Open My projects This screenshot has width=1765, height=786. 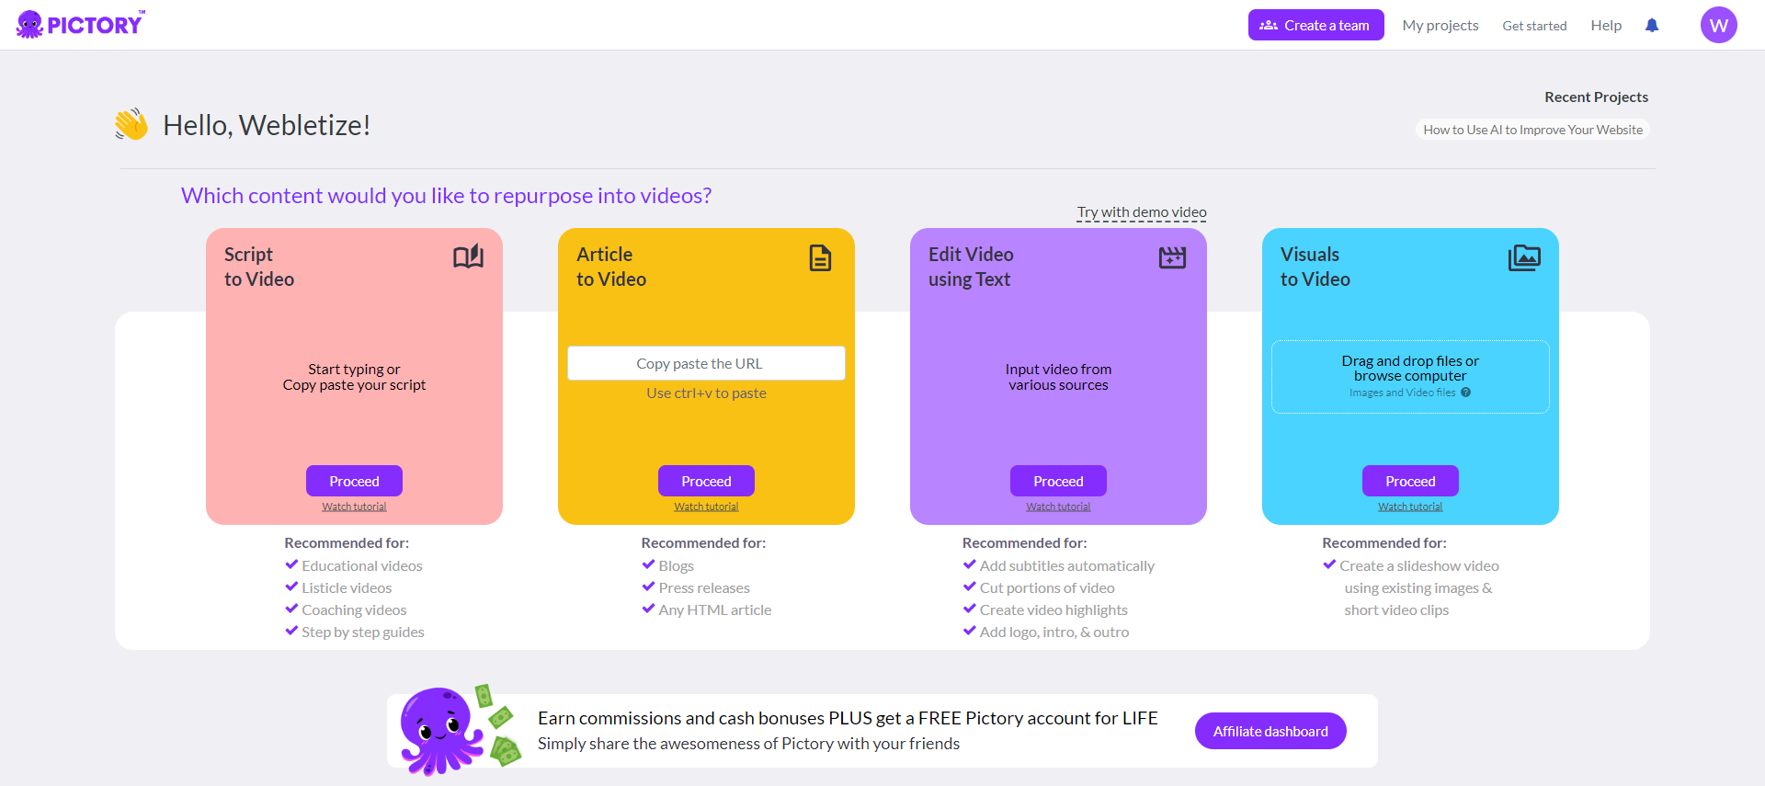1440,26
